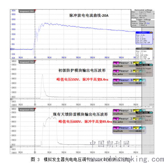Close bottom diagram's Measur...3 result box
The image size is (164, 163).
[x=142, y=128]
